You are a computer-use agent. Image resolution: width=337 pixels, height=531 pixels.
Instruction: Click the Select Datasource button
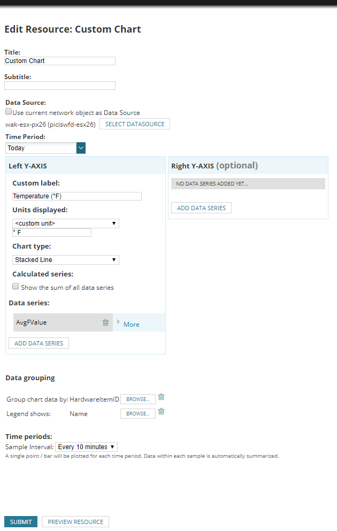pos(135,124)
